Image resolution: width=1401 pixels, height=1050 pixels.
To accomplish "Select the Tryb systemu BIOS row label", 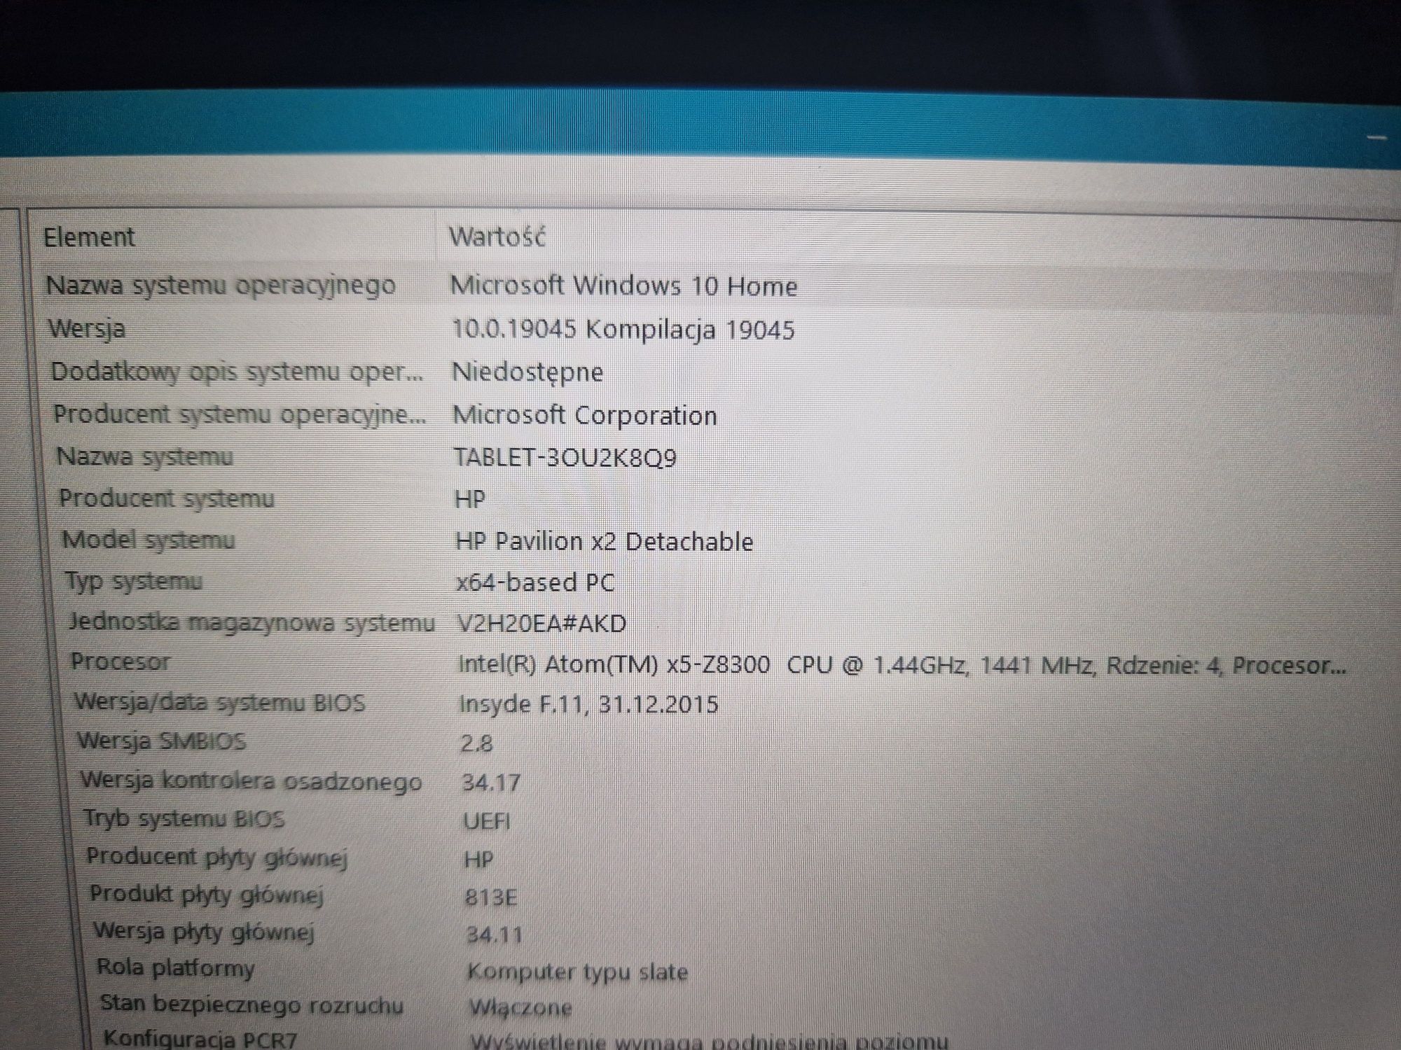I will (x=184, y=818).
